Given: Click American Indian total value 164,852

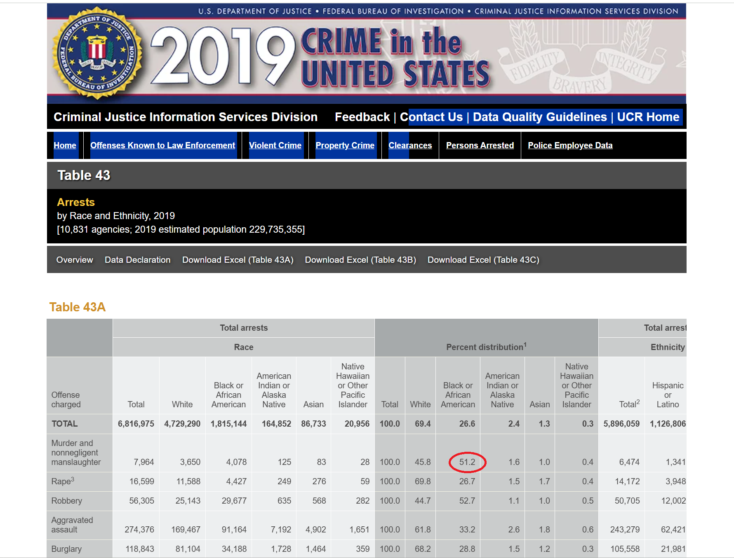Looking at the screenshot, I should pyautogui.click(x=276, y=424).
